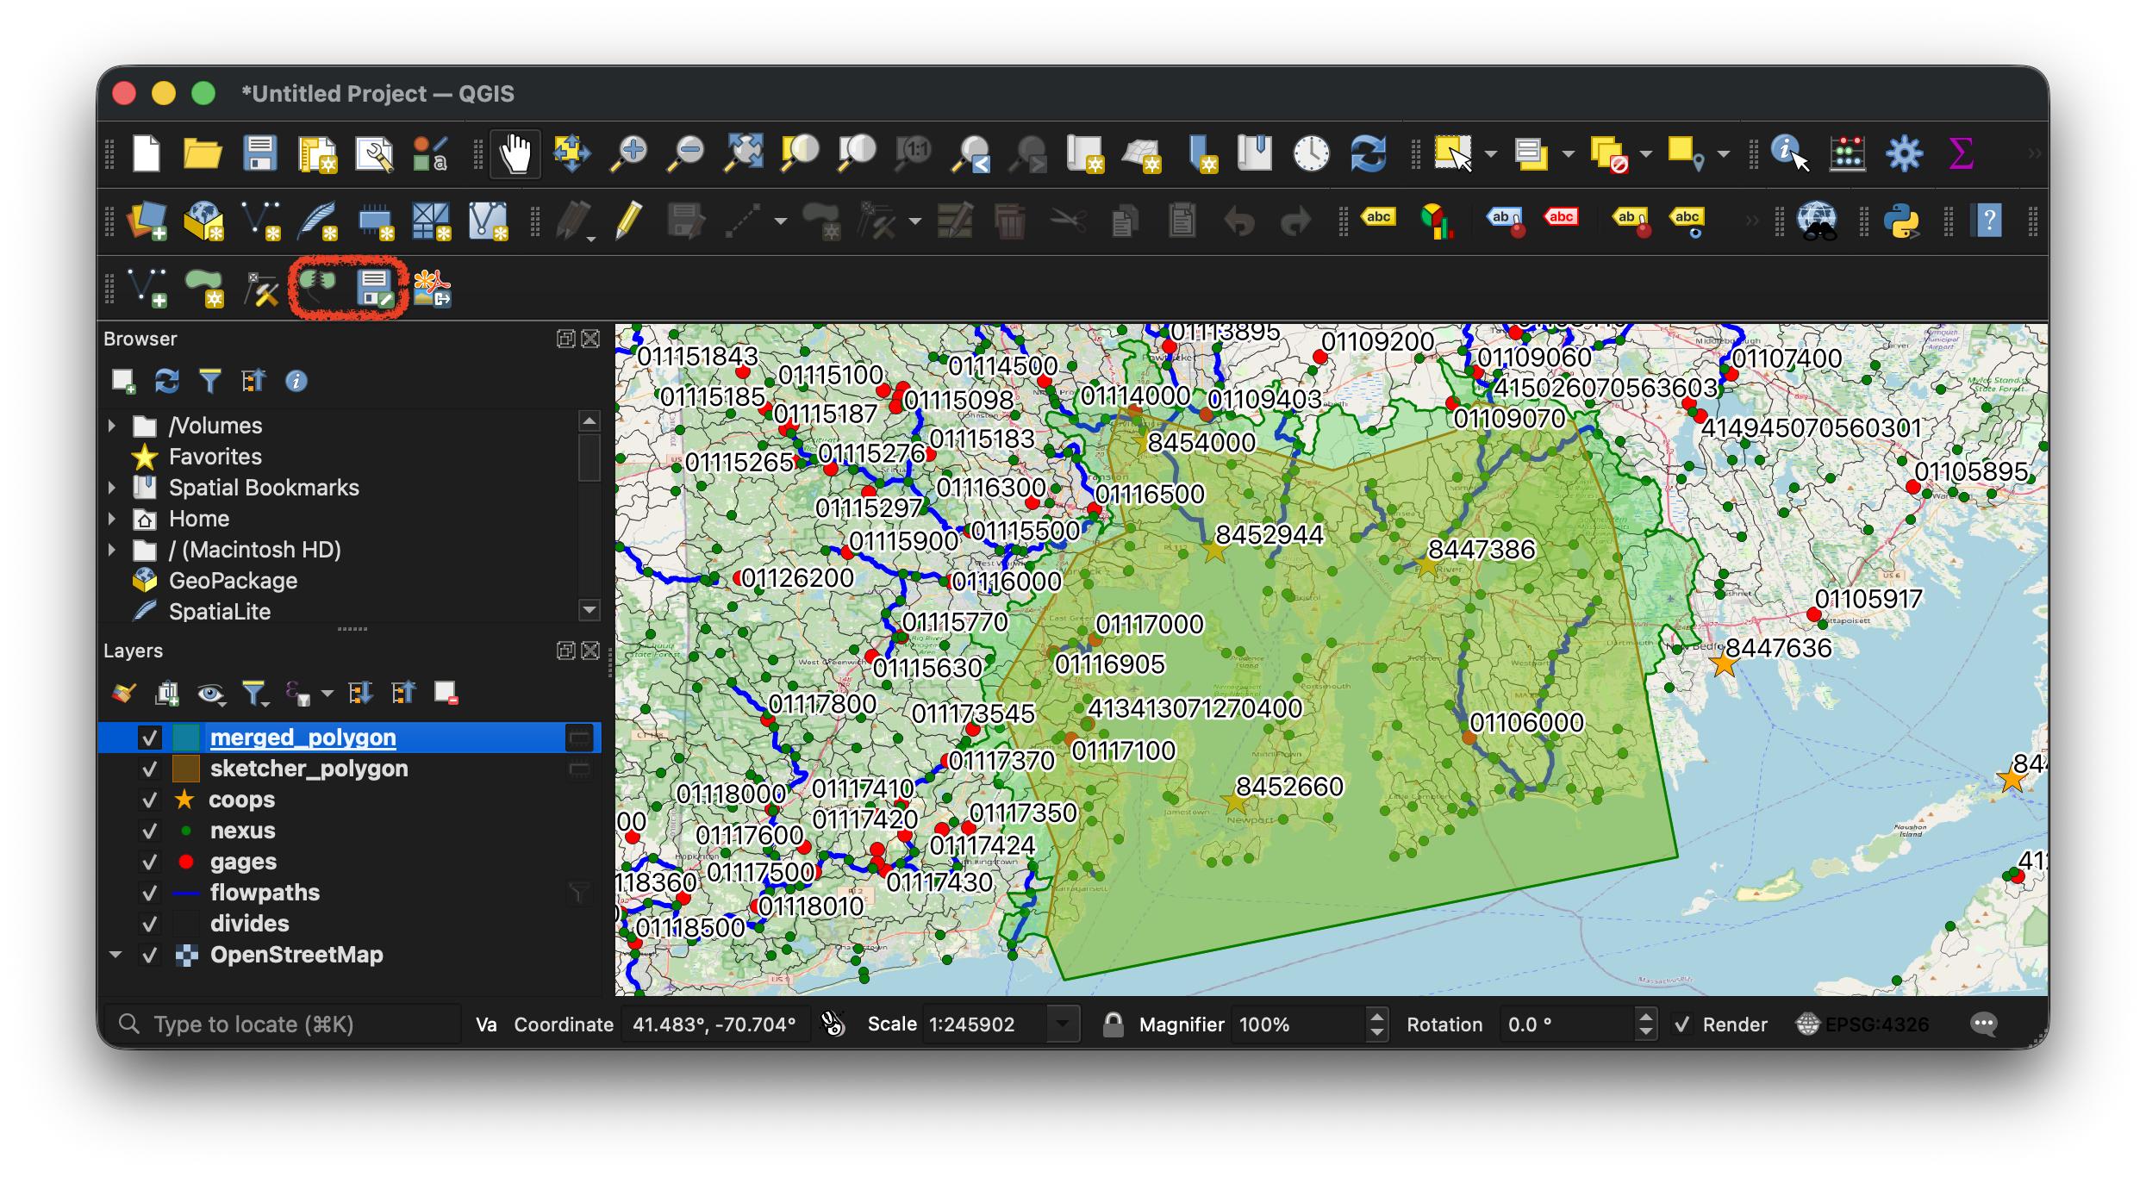Hide the flowpaths layer
The width and height of the screenshot is (2146, 1177).
tap(150, 892)
